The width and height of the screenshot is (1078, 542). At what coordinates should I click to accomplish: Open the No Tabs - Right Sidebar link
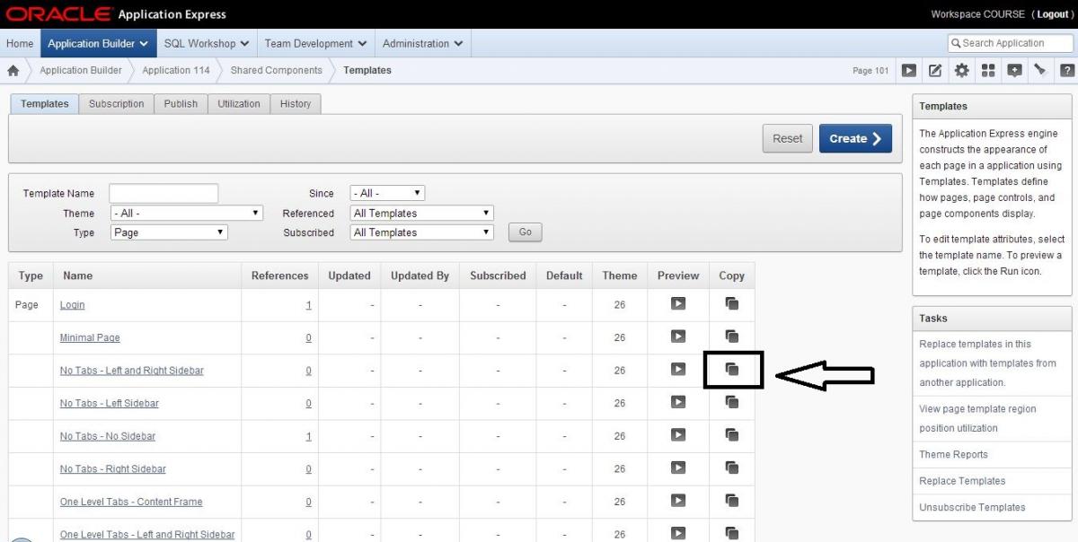(x=113, y=469)
